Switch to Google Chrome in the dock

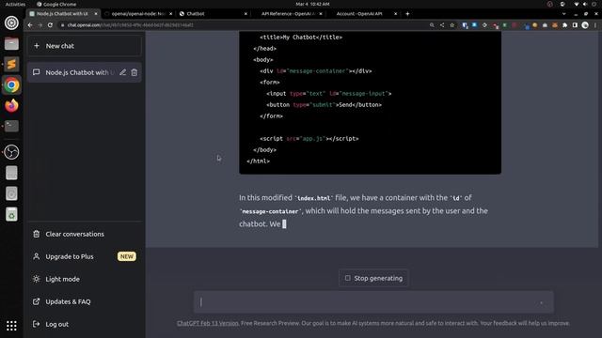(x=11, y=84)
